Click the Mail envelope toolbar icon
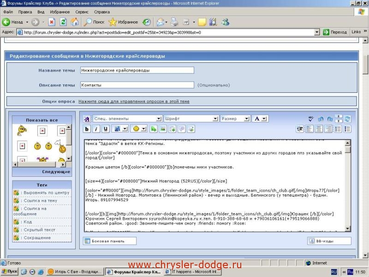This screenshot has height=277, width=369. [160, 22]
